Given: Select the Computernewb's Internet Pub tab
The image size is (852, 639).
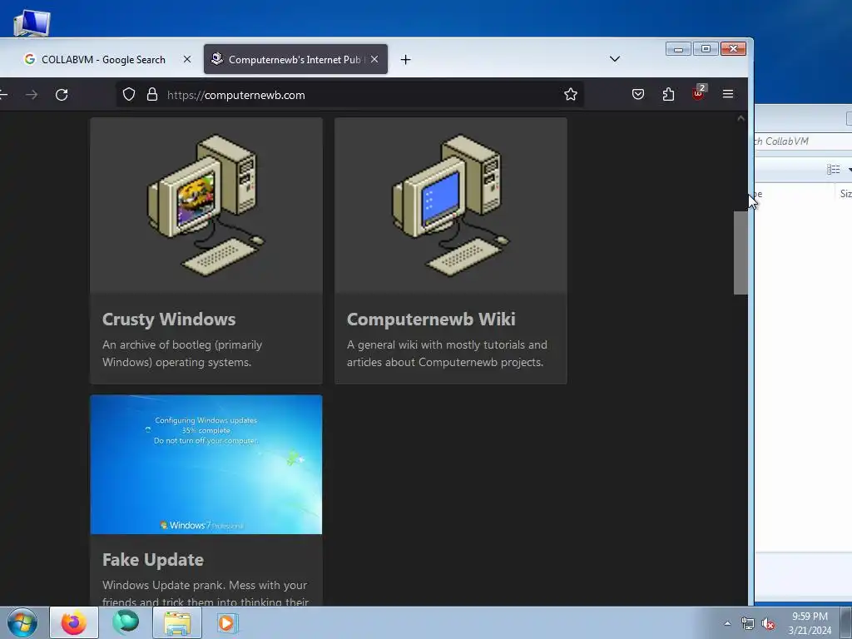Looking at the screenshot, I should tap(295, 59).
